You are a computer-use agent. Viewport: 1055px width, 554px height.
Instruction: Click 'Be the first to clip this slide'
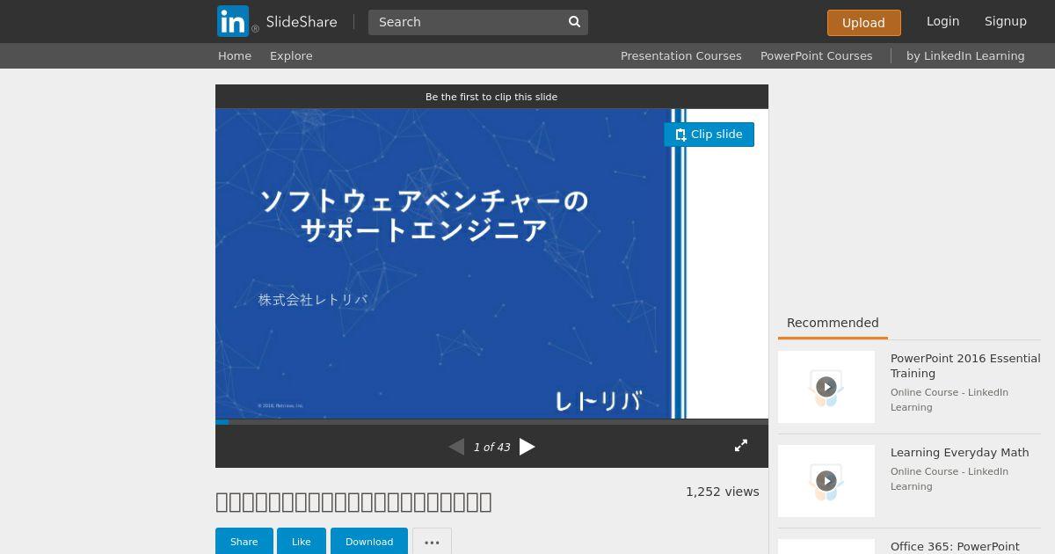coord(491,97)
